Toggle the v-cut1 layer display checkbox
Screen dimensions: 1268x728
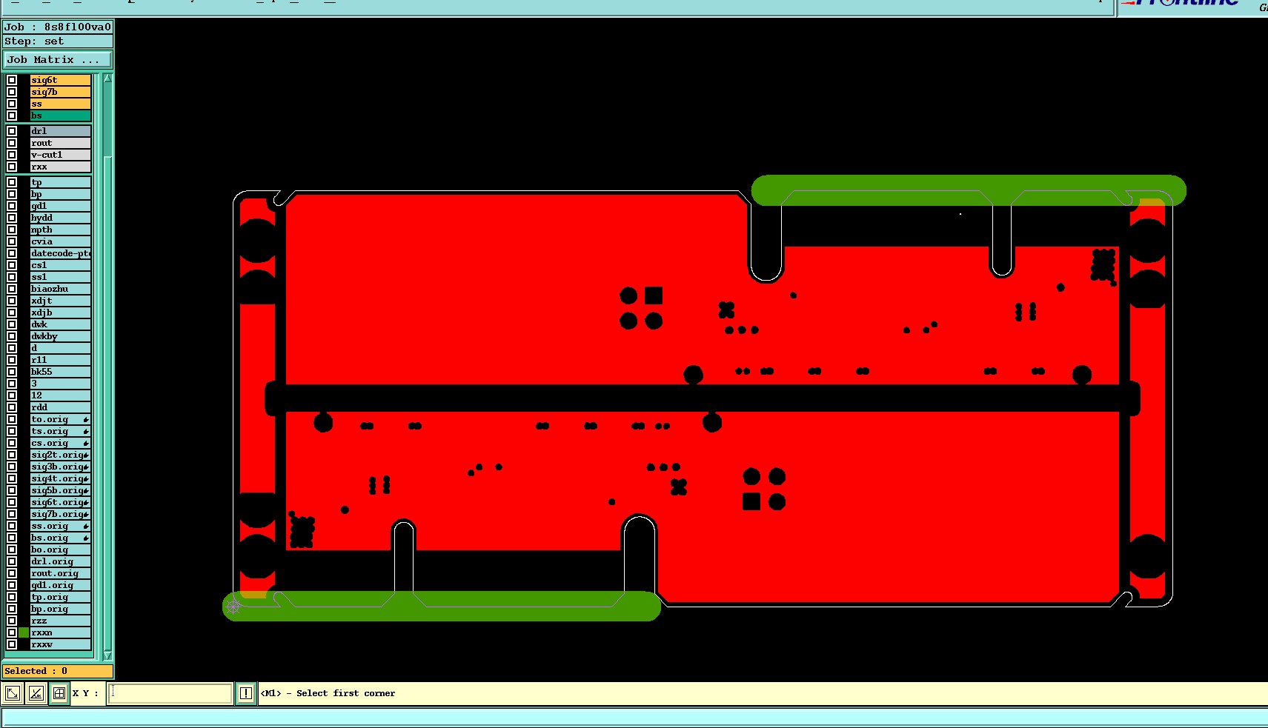click(x=12, y=155)
